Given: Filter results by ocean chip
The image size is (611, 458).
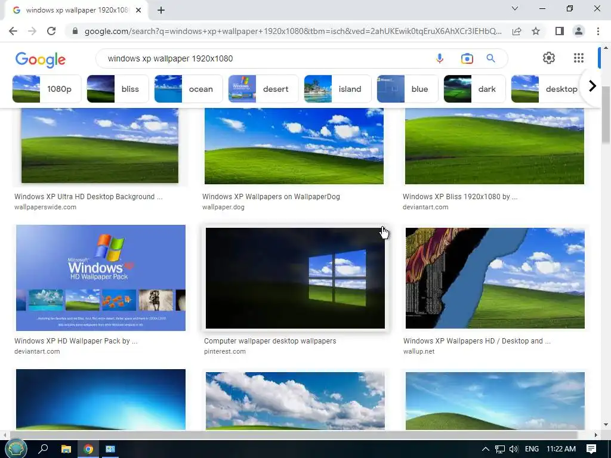Looking at the screenshot, I should 189,89.
